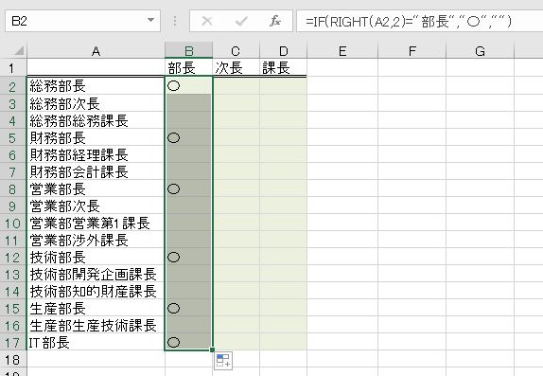
Task: Select cell containing 財務部会計課長
Action: click(x=96, y=171)
